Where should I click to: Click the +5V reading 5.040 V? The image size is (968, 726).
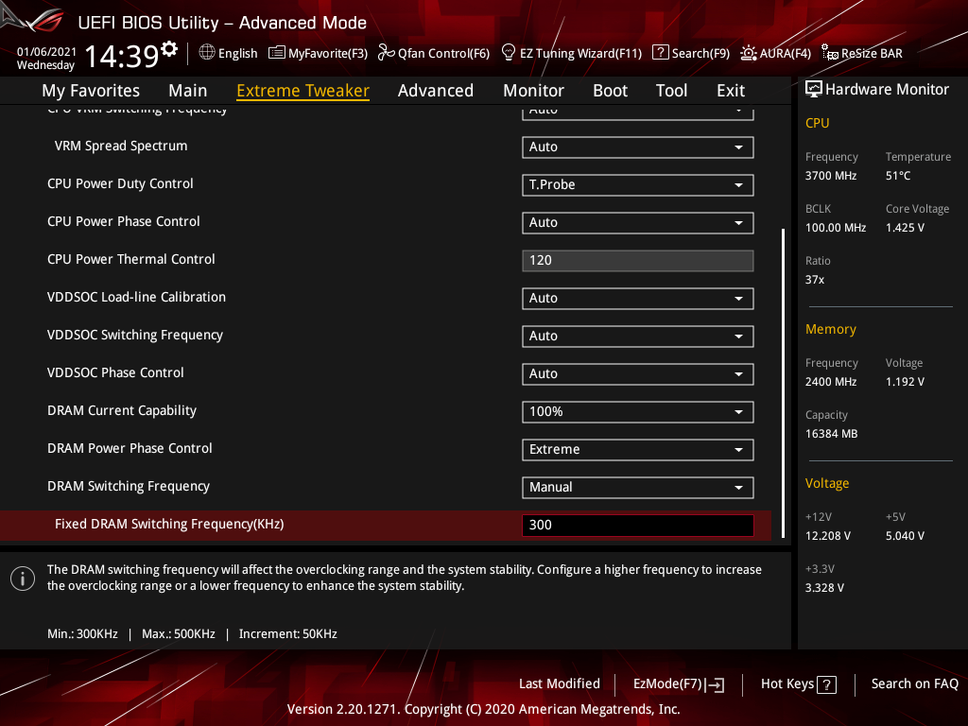click(905, 536)
